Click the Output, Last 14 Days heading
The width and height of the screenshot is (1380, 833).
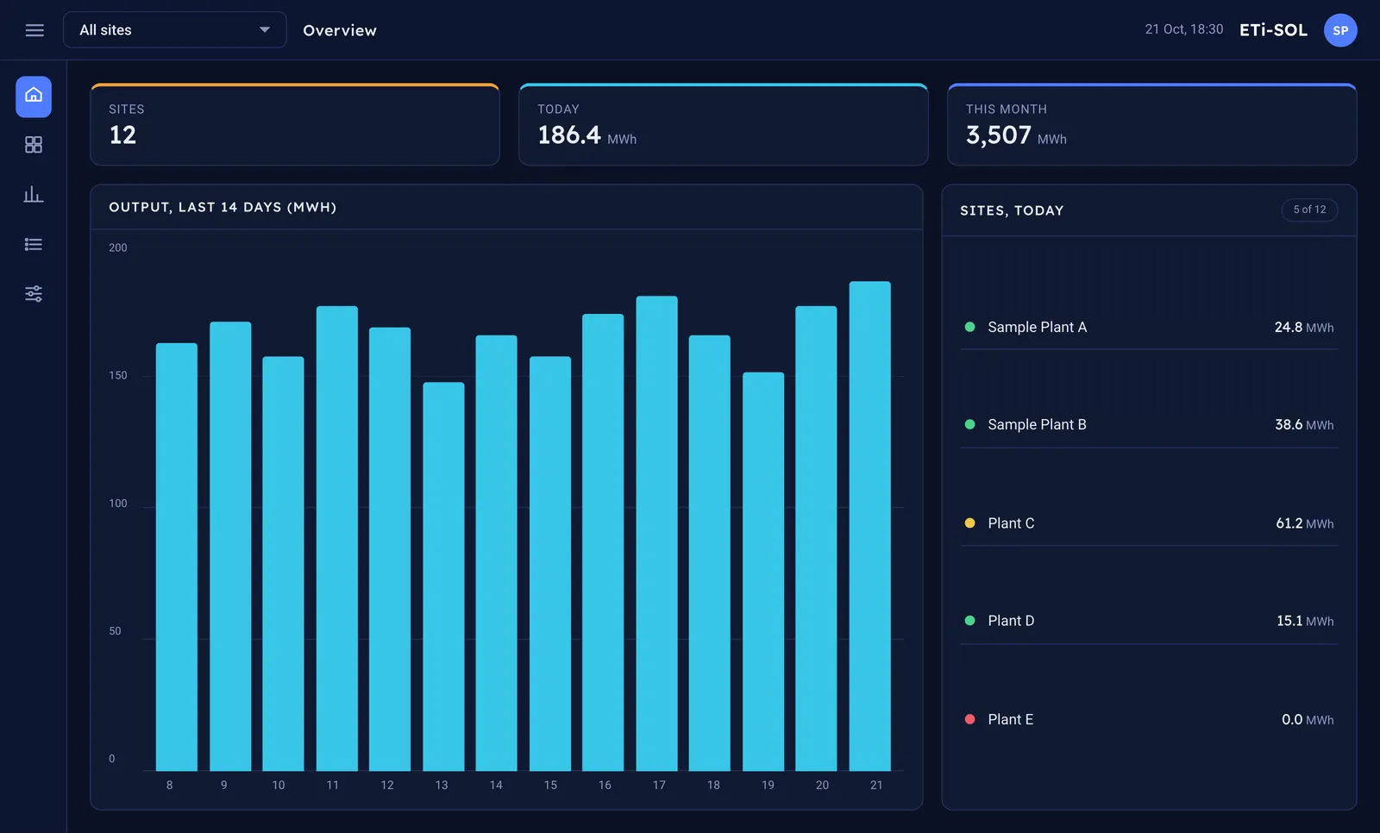tap(223, 207)
